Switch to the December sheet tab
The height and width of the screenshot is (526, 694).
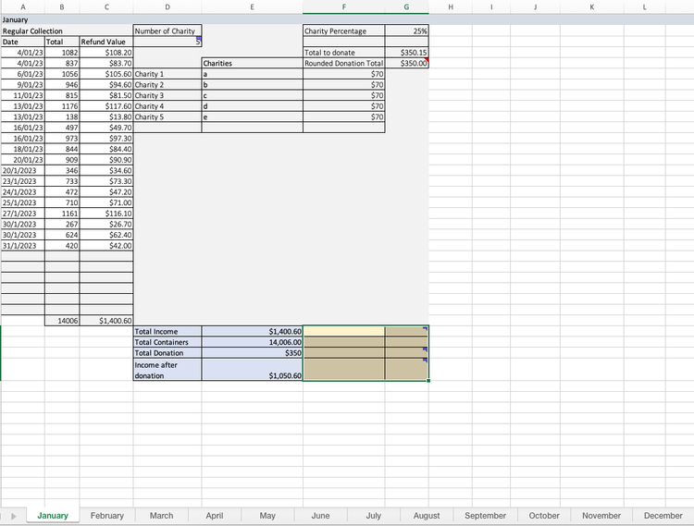tap(663, 516)
